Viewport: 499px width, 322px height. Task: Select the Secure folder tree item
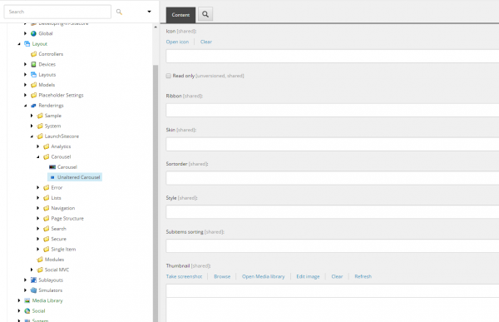[x=58, y=239]
